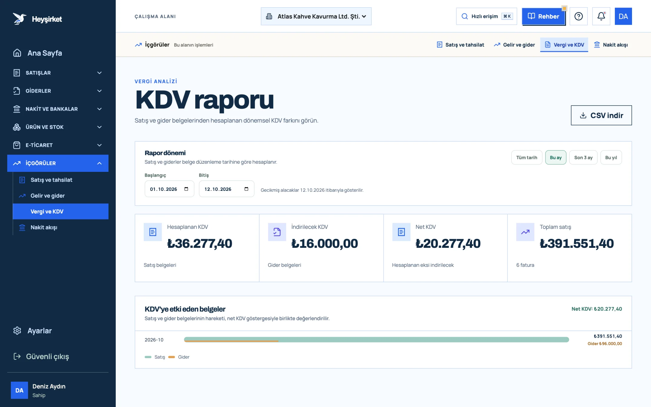This screenshot has height=407, width=651.
Task: Click the Hesaplanan KDV card icon
Action: coord(153,232)
